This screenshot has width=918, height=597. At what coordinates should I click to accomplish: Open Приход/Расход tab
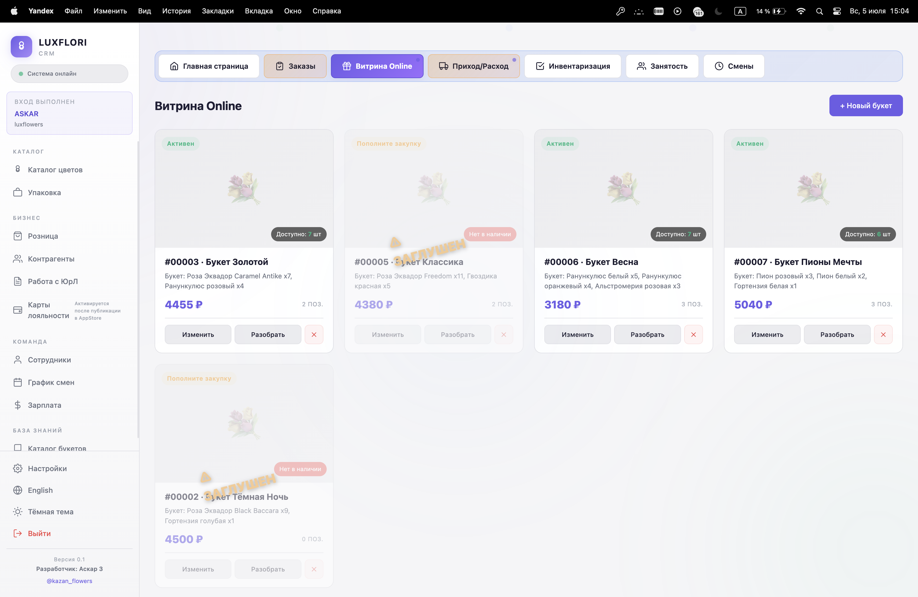(x=474, y=66)
